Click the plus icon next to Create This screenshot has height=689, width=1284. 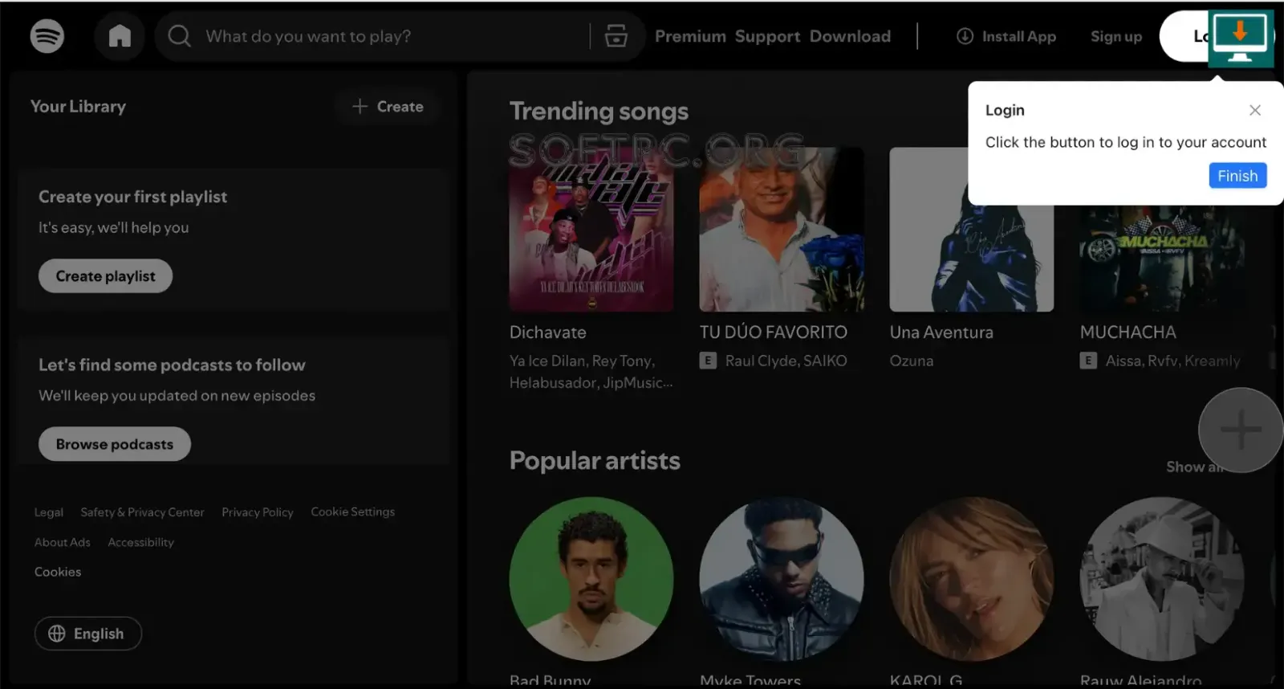click(360, 106)
